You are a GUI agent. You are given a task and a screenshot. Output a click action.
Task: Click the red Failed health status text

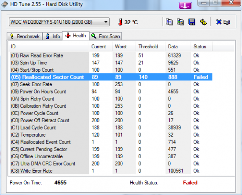[190, 183]
